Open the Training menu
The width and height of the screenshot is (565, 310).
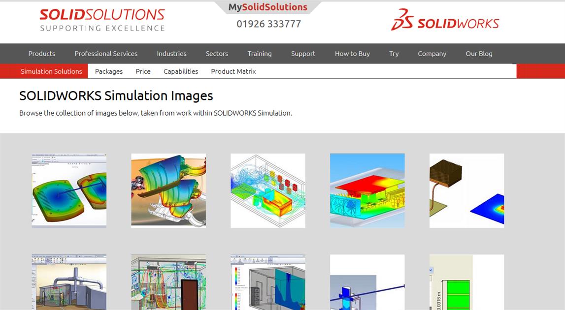tap(260, 54)
